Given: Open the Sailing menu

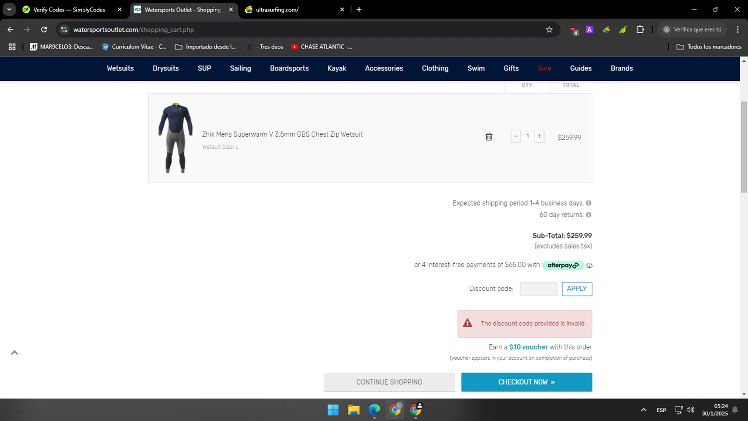Looking at the screenshot, I should [240, 68].
